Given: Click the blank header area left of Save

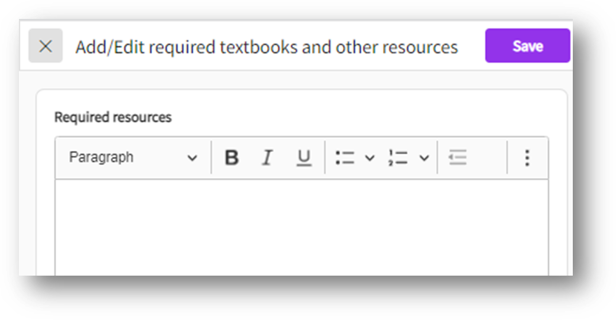Looking at the screenshot, I should (472, 46).
